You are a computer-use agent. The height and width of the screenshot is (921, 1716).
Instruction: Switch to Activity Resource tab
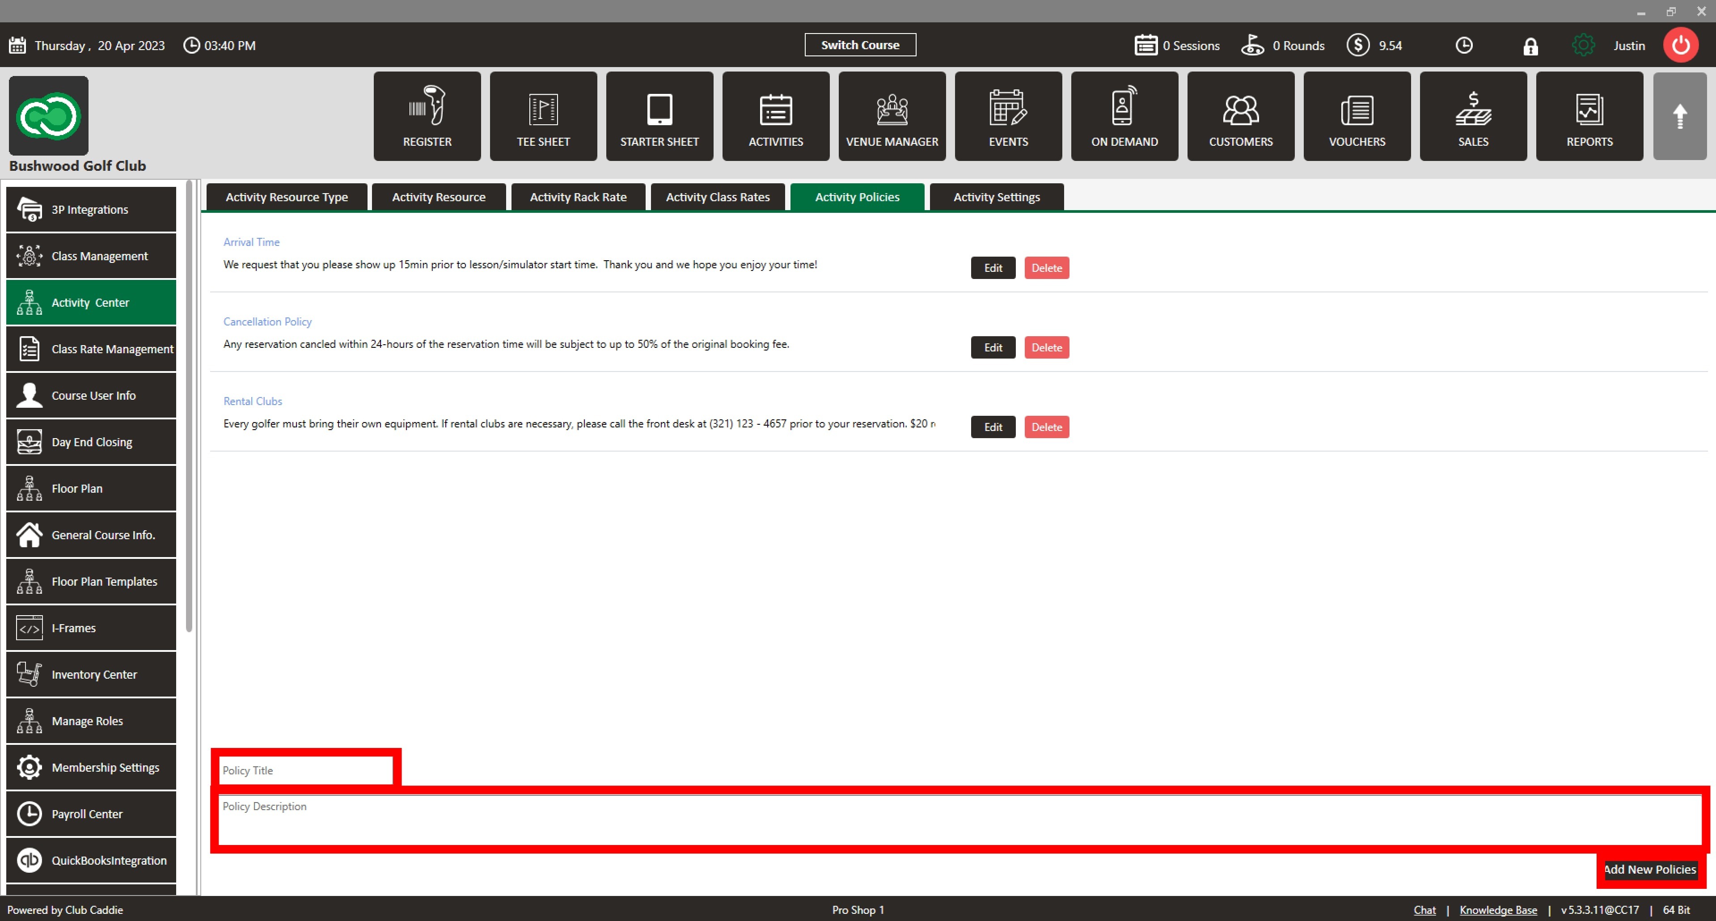click(438, 197)
